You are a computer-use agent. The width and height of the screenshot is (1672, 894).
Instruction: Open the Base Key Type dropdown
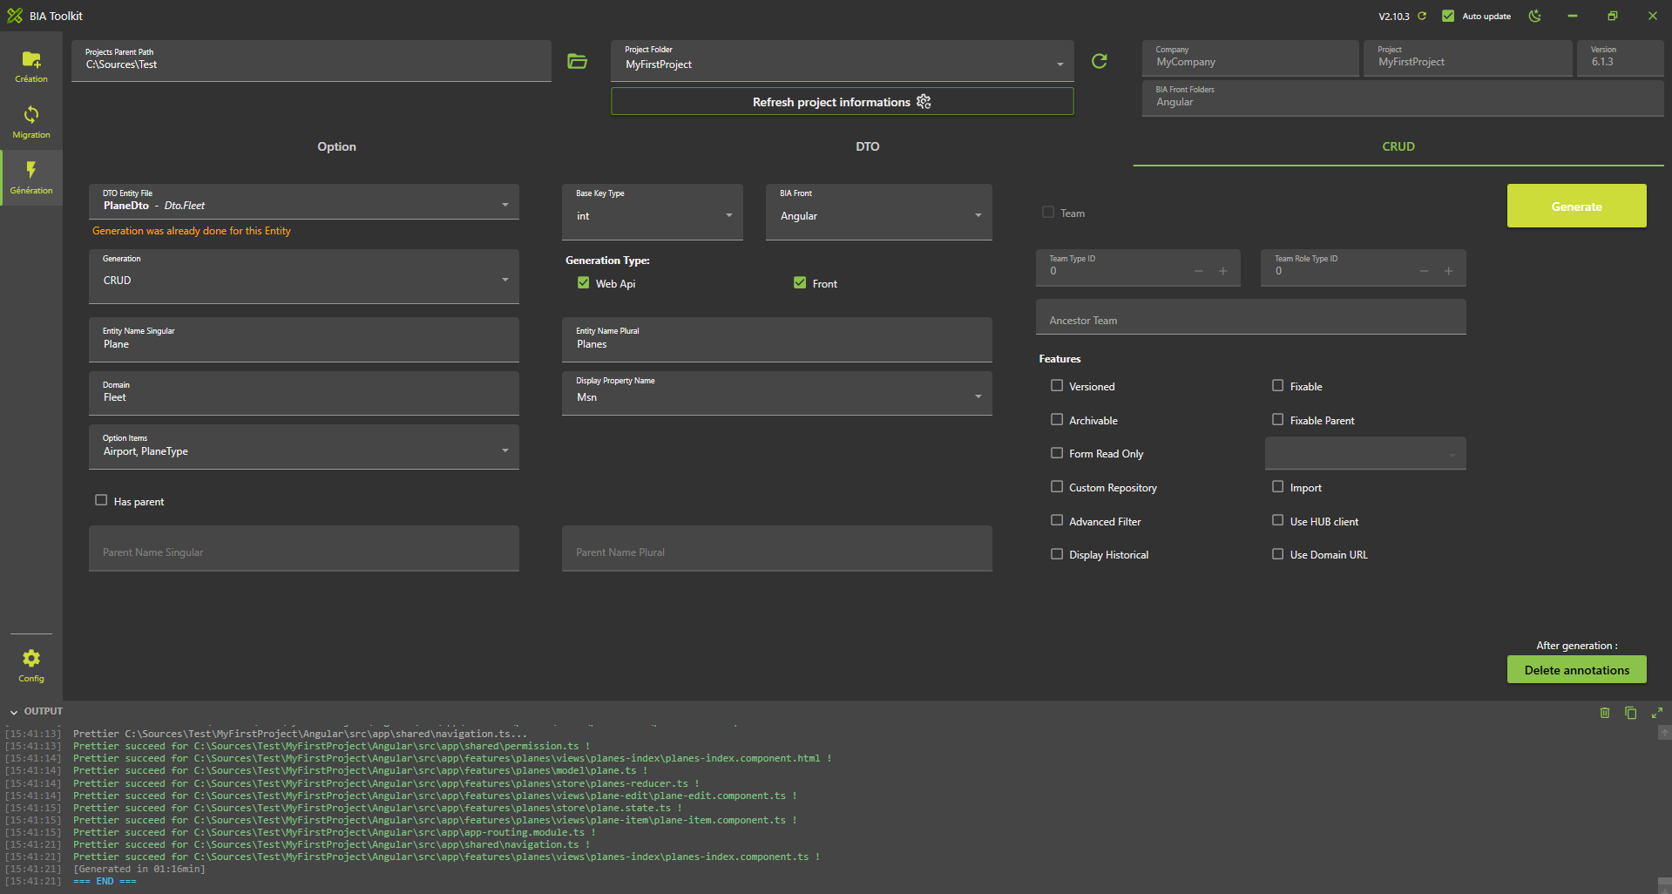[x=653, y=212]
